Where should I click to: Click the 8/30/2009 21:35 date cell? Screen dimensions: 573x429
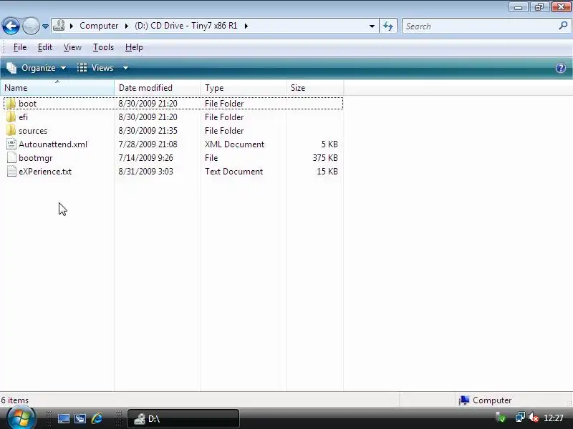coord(148,131)
